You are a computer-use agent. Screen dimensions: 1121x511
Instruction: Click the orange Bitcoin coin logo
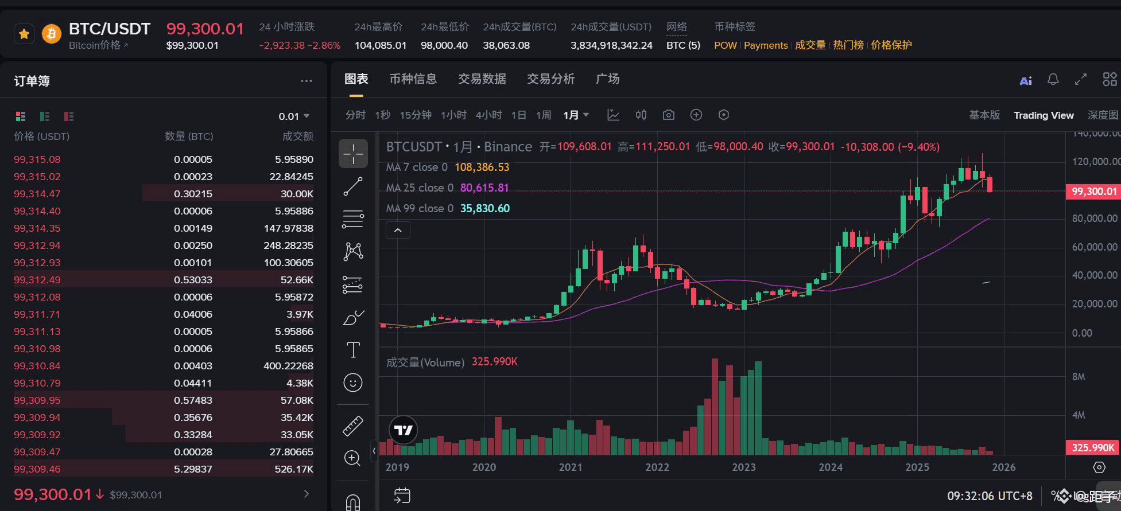coord(51,34)
